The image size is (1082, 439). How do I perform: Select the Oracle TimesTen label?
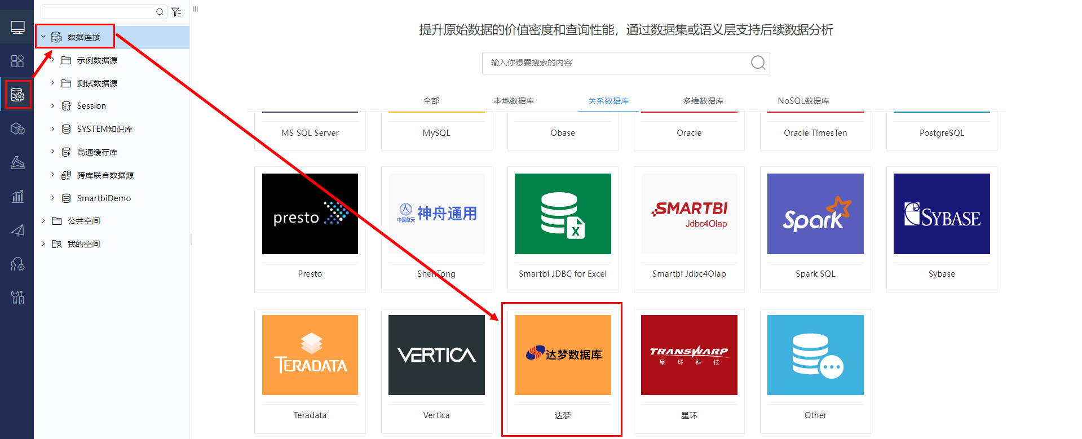click(815, 133)
